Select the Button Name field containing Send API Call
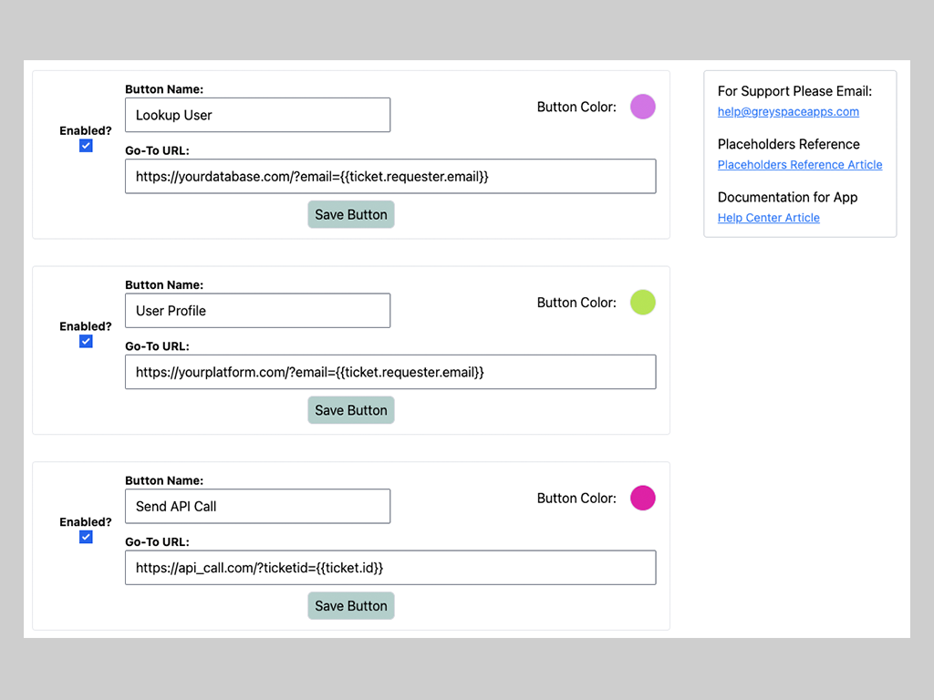934x700 pixels. [257, 506]
